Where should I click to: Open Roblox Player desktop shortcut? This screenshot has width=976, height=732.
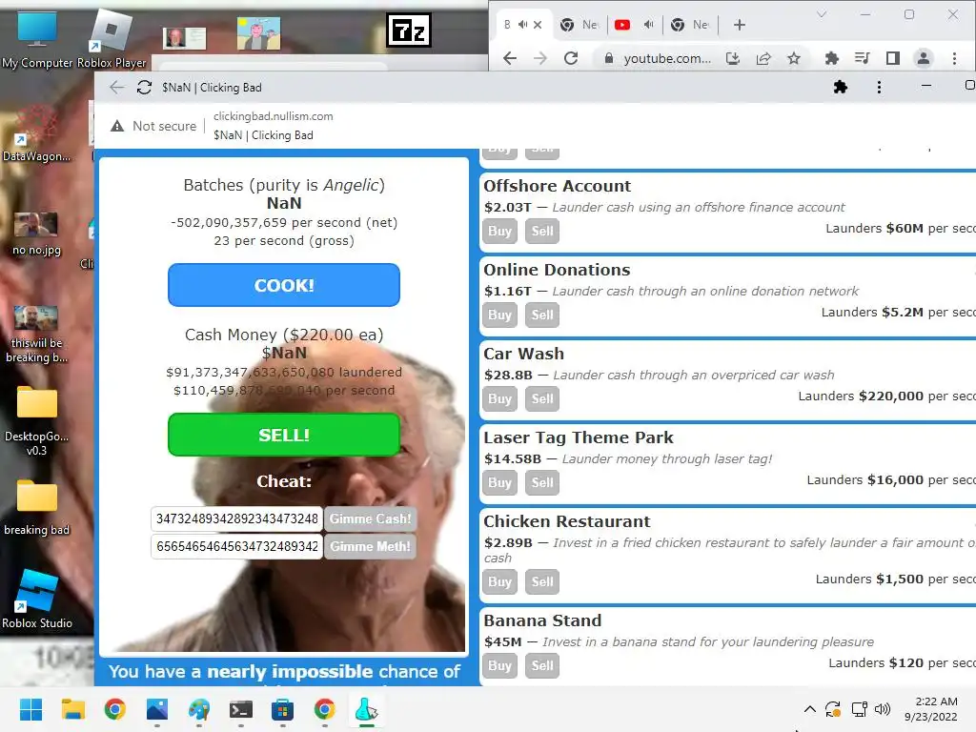tap(112, 38)
